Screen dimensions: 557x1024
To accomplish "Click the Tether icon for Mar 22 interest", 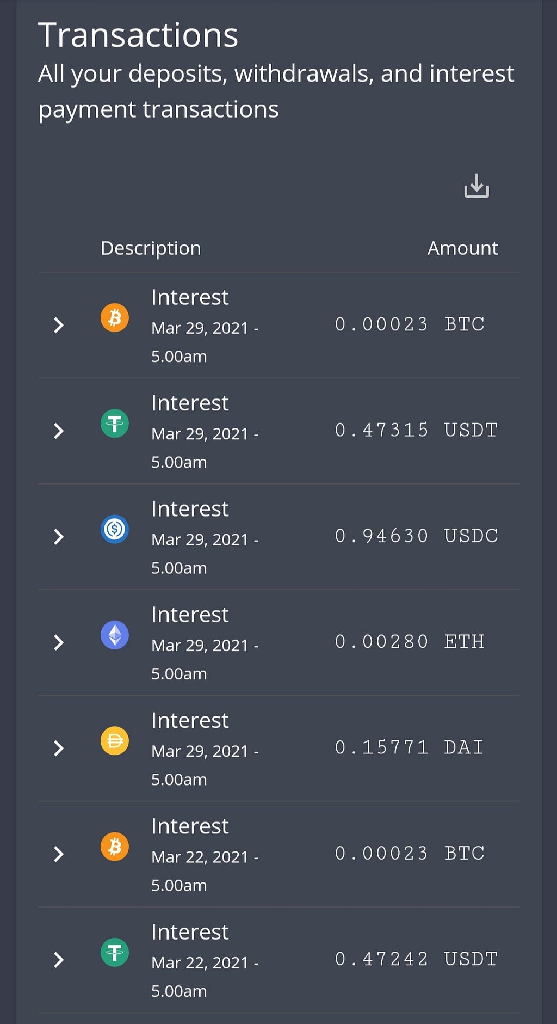I will click(x=115, y=953).
